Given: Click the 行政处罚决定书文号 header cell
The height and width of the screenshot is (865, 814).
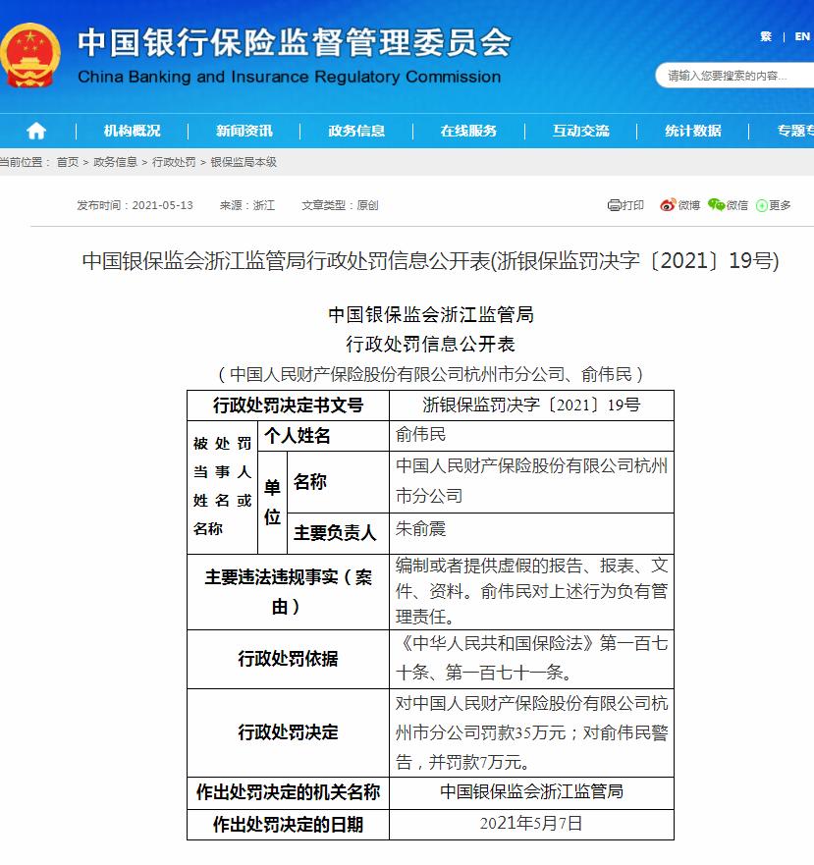Looking at the screenshot, I should click(288, 405).
